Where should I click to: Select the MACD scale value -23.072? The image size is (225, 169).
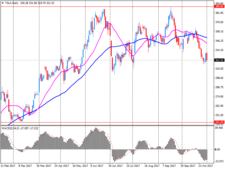(219, 161)
